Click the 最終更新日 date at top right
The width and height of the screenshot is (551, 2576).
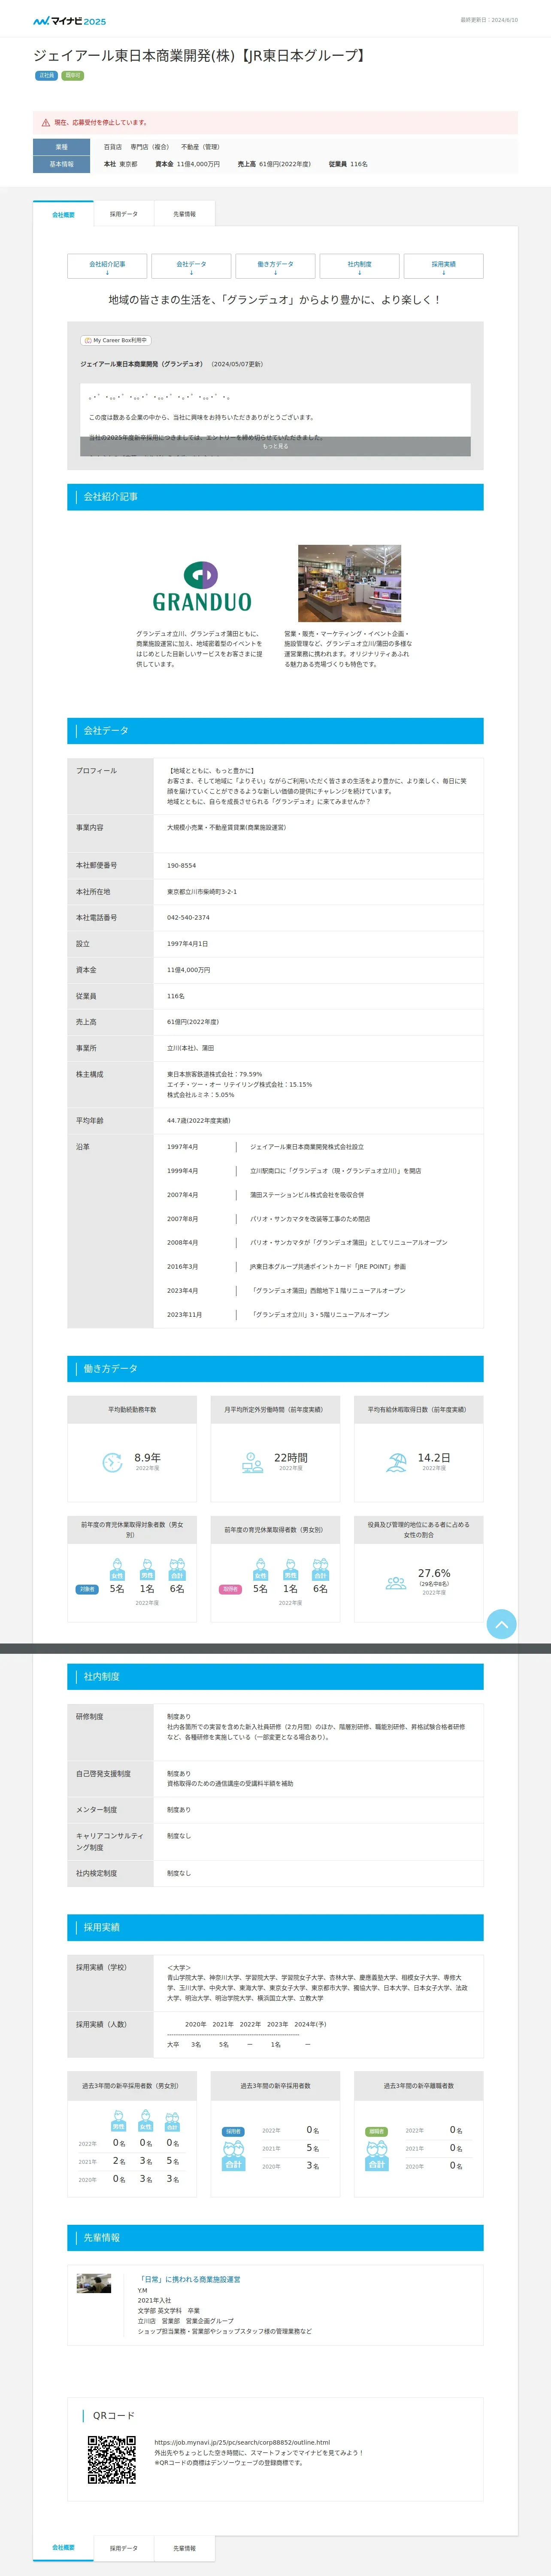pos(489,20)
